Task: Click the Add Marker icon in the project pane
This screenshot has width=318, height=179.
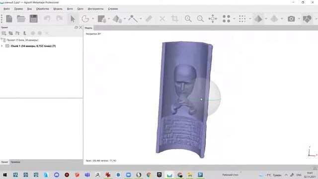Action: 24,33
